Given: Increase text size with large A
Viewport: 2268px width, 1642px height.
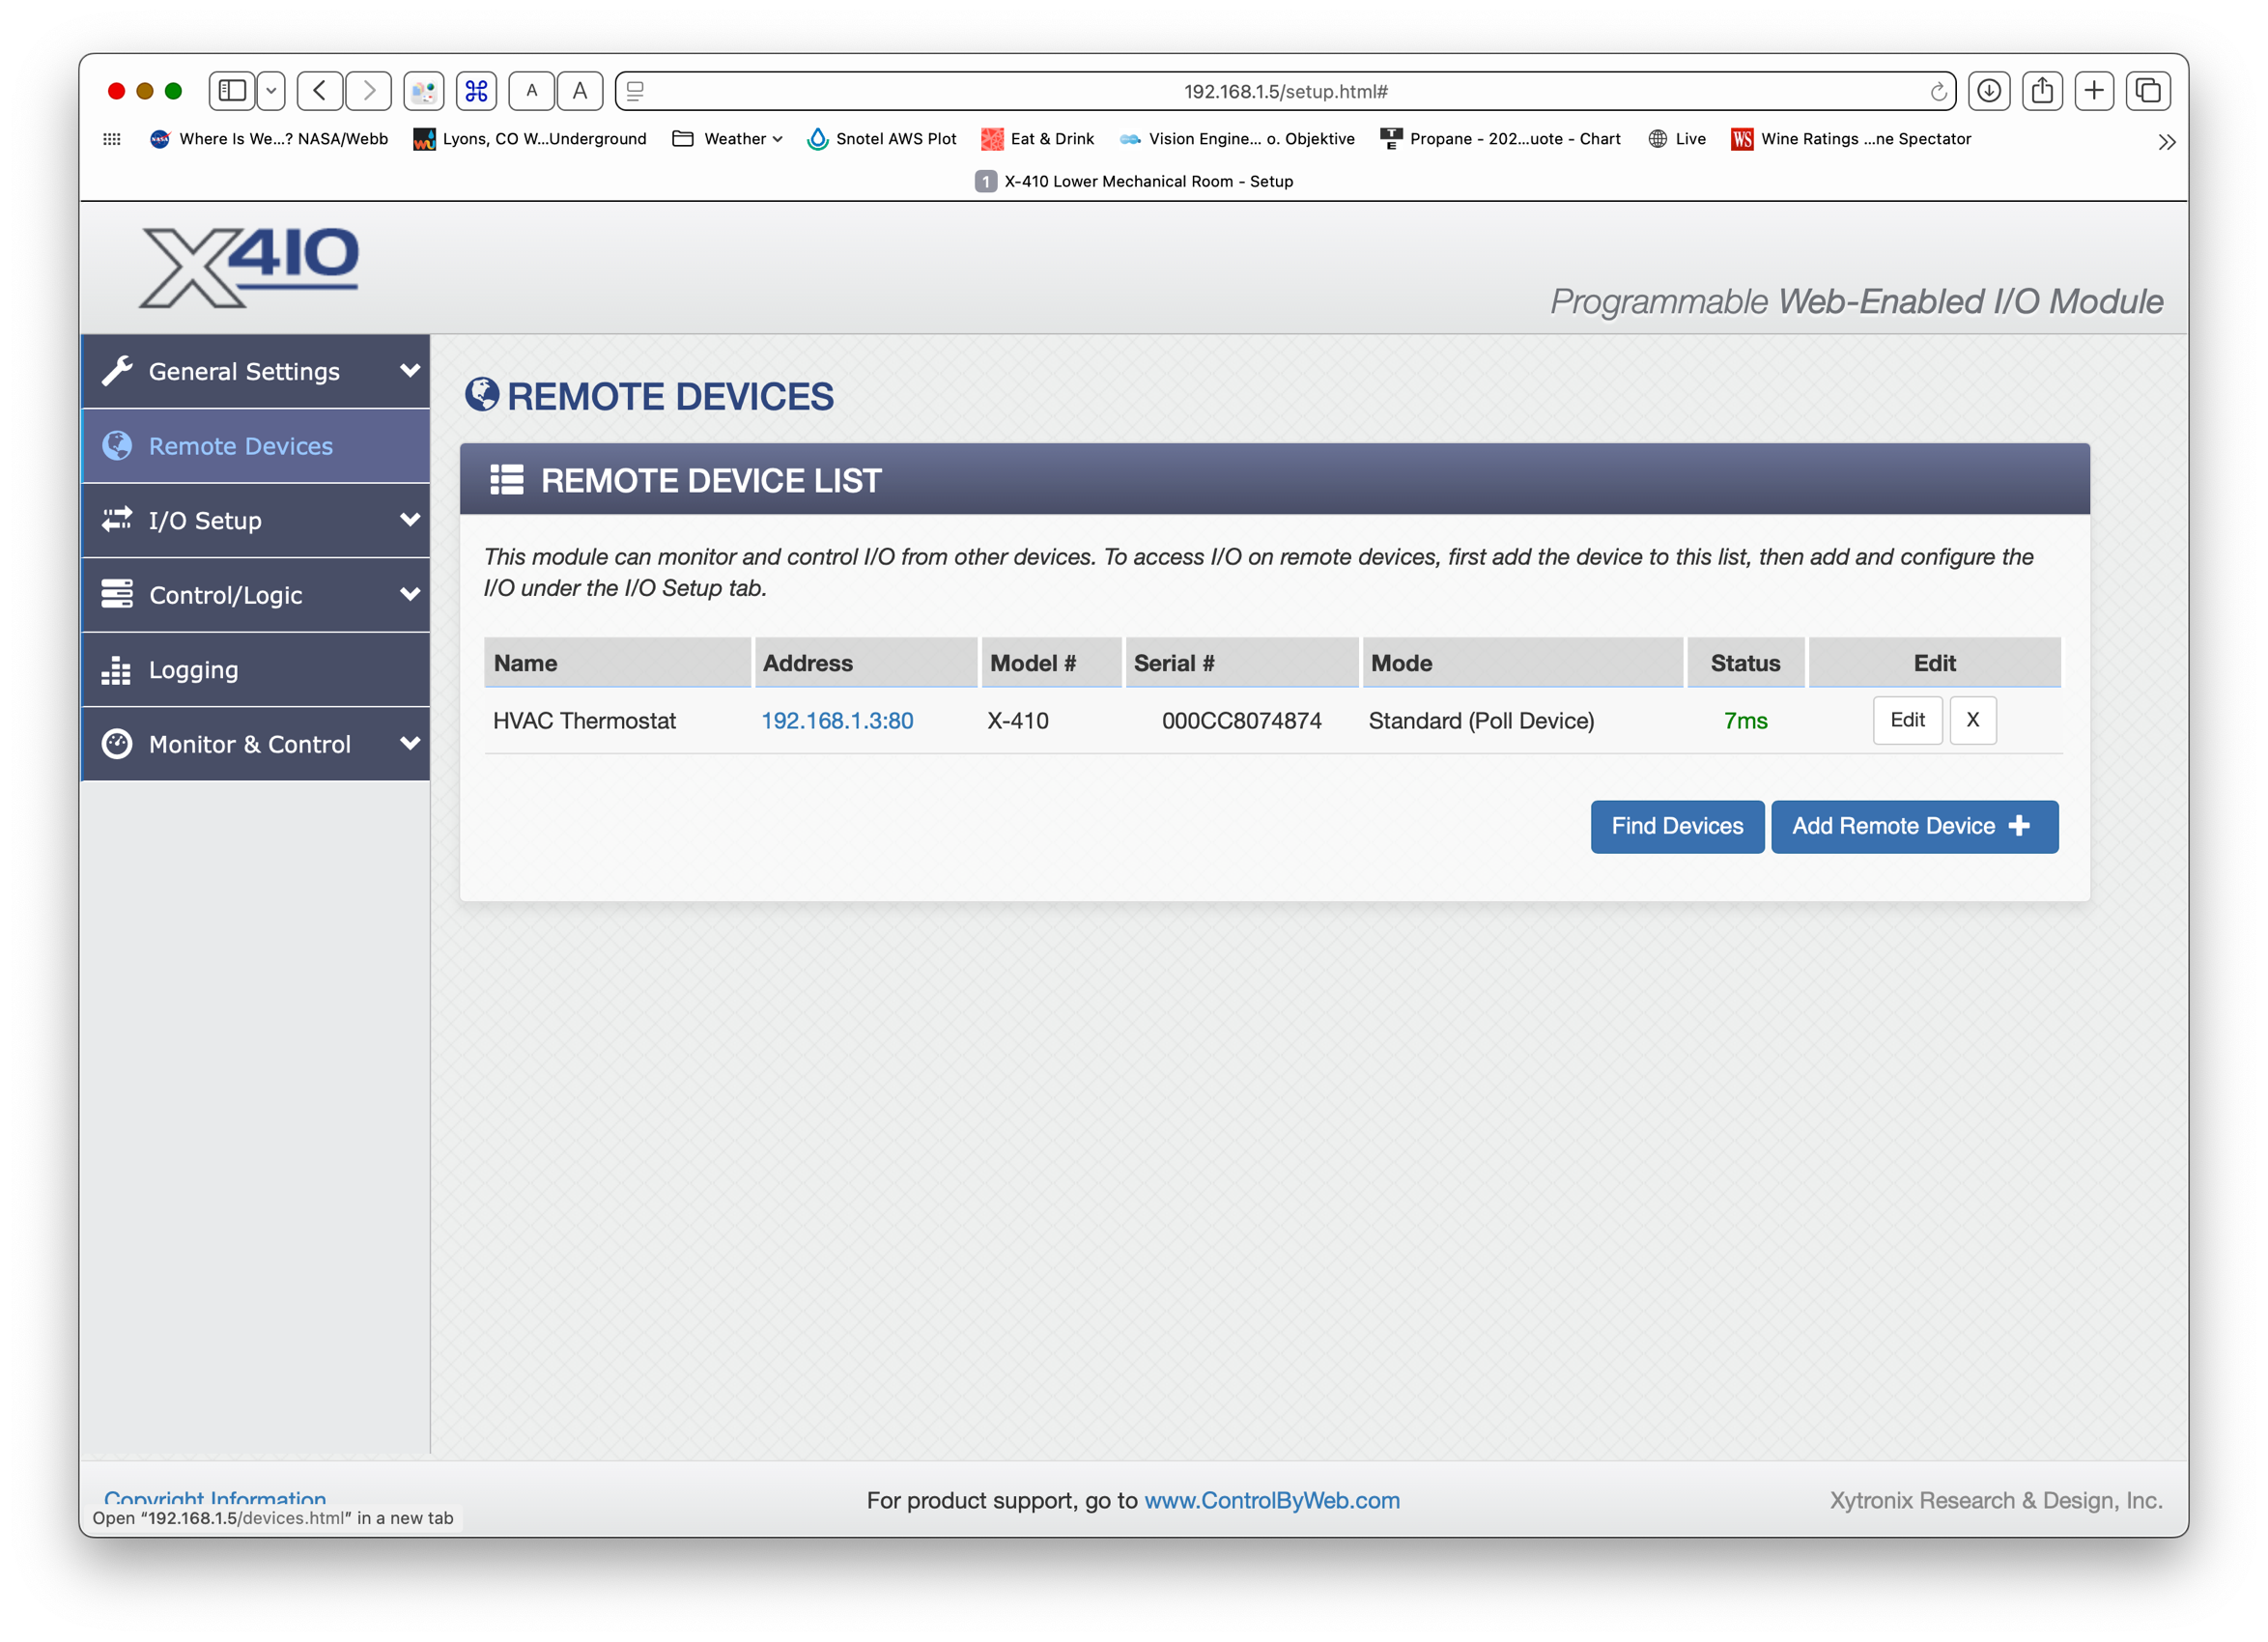Looking at the screenshot, I should pos(580,91).
